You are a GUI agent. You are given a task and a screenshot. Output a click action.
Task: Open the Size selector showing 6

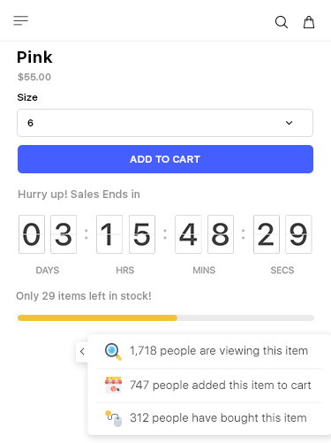pos(165,123)
